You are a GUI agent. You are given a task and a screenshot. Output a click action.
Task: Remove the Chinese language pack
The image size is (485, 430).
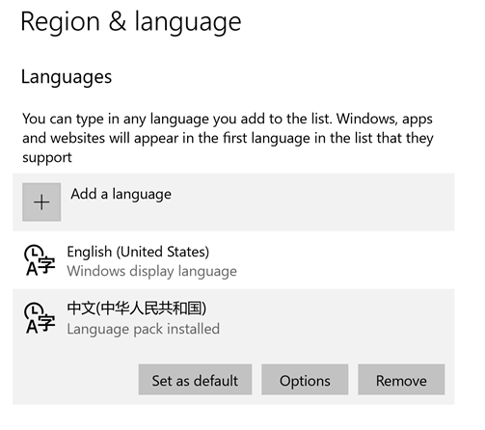click(x=401, y=380)
